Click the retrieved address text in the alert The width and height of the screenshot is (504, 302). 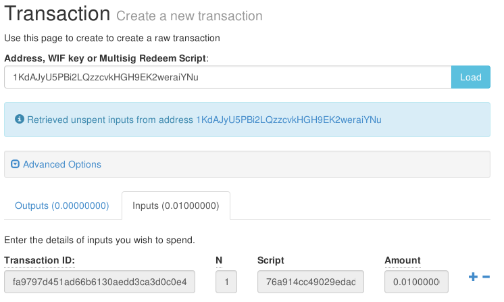tap(288, 120)
